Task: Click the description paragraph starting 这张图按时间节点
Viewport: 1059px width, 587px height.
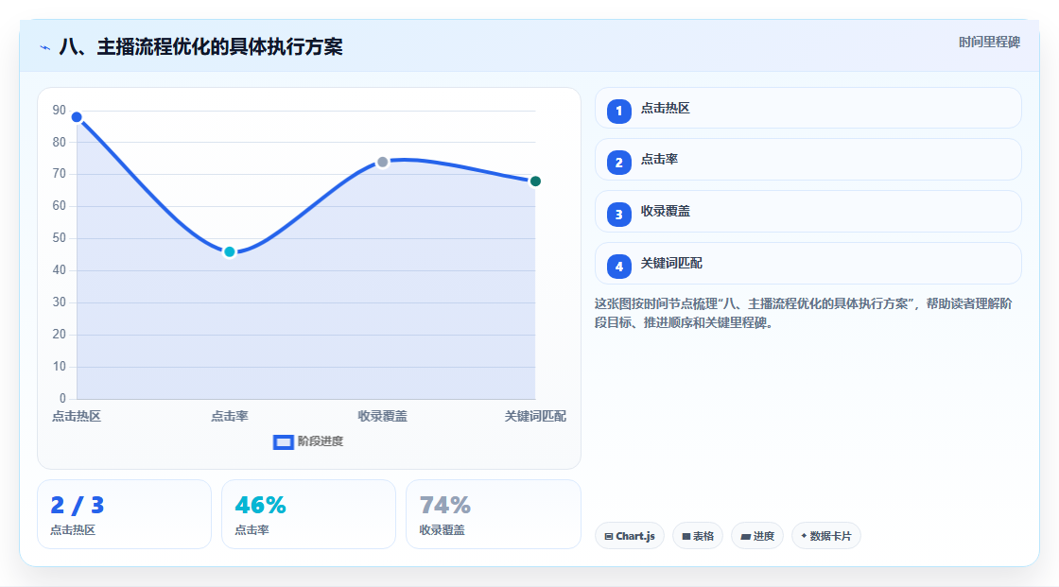Action: click(803, 313)
